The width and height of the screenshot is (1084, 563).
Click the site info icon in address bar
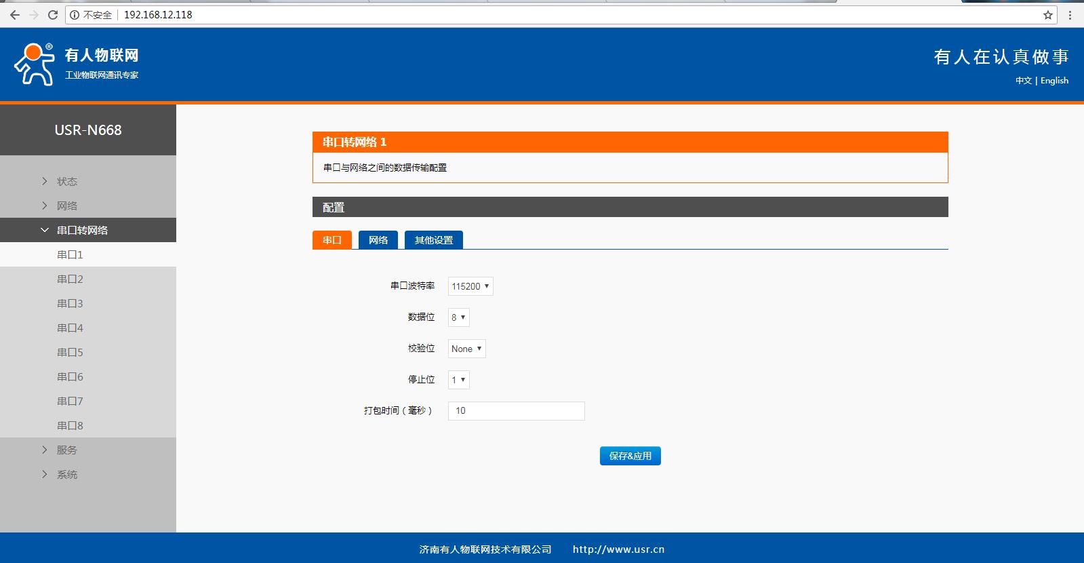tap(75, 15)
